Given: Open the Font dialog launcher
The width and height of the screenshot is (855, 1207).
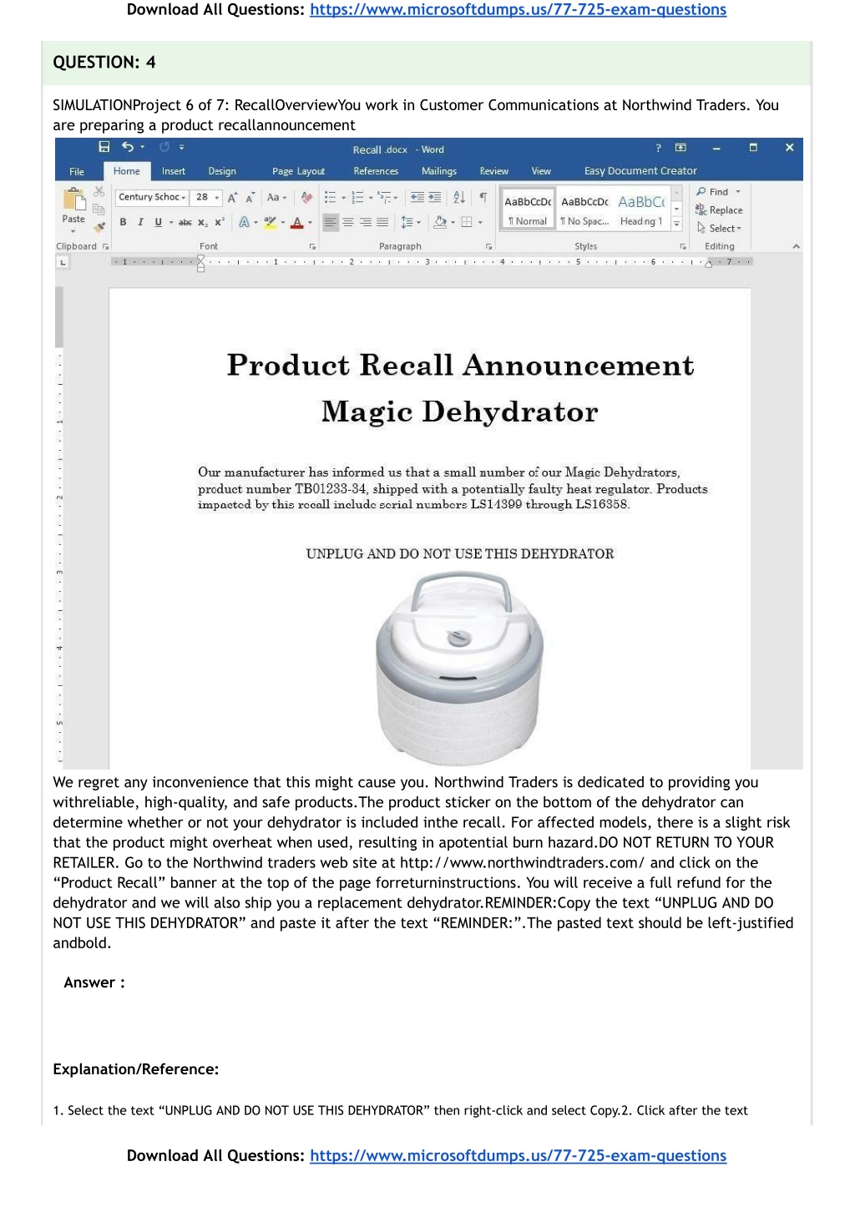Looking at the screenshot, I should coord(312,246).
